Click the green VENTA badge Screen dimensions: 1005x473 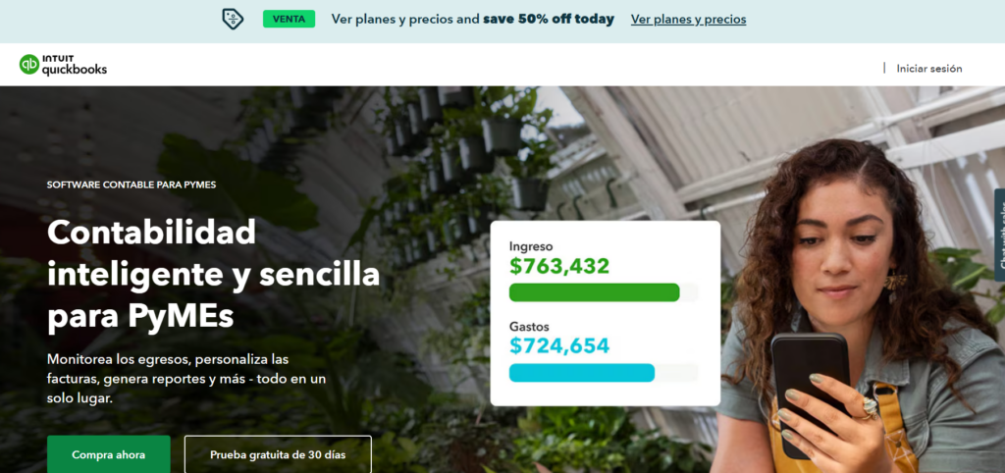(289, 19)
